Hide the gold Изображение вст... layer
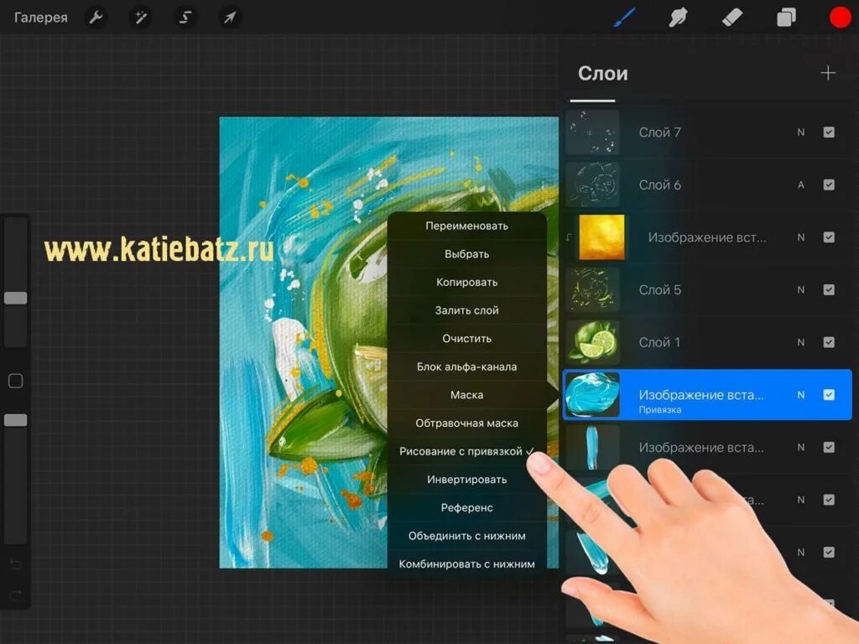The width and height of the screenshot is (859, 644). coord(829,237)
